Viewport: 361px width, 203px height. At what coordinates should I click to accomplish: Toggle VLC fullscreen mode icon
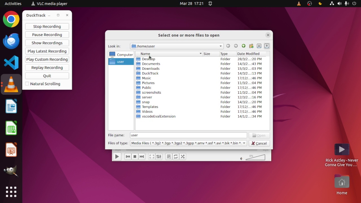click(x=152, y=156)
